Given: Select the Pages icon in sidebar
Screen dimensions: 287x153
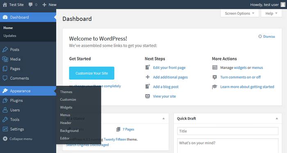Looking at the screenshot, I should pos(5,69).
